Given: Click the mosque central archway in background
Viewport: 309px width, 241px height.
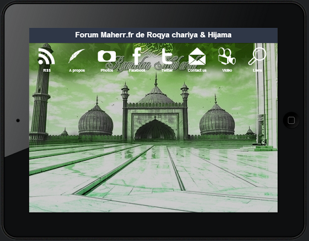Looking at the screenshot, I should point(155,129).
